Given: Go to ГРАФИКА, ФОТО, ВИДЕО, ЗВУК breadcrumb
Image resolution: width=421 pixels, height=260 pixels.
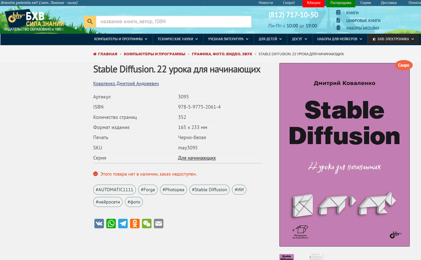Looking at the screenshot, I should tap(222, 54).
